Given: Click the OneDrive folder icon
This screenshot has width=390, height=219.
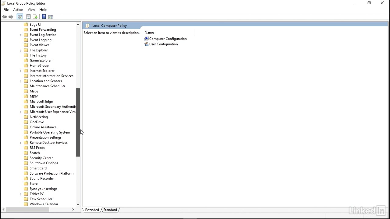Looking at the screenshot, I should (x=26, y=122).
